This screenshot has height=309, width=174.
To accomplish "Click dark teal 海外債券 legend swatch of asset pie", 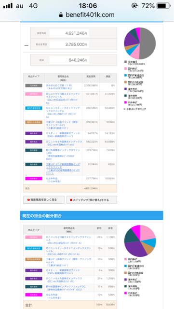I will [x=125, y=96].
